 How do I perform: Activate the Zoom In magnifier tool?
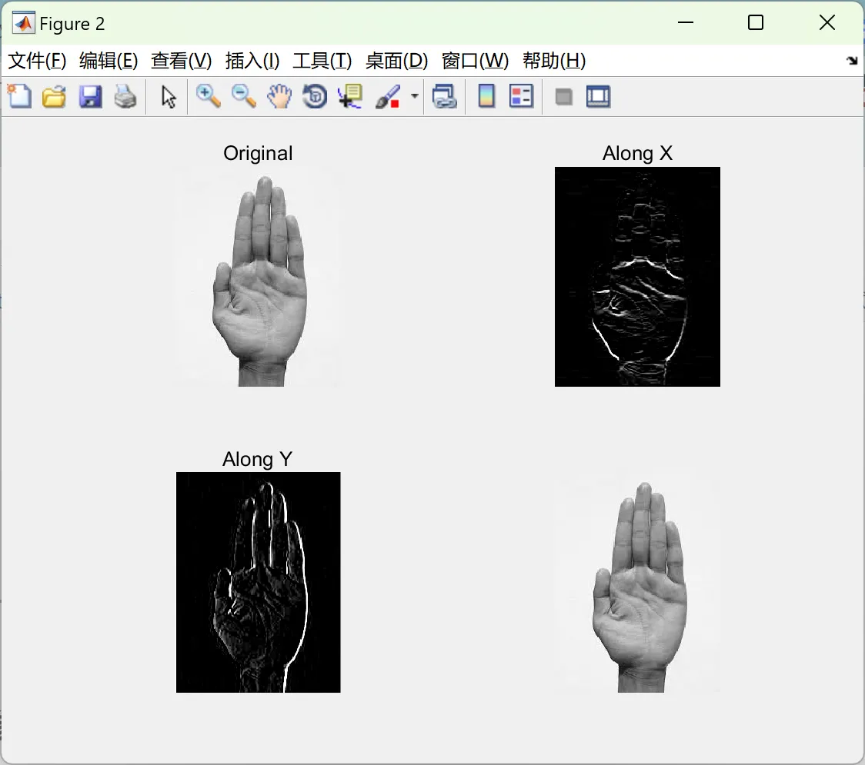click(208, 96)
